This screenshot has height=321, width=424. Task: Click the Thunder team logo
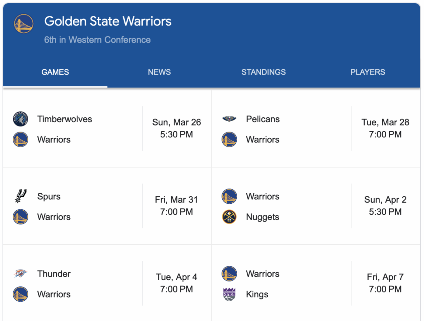[x=20, y=274]
